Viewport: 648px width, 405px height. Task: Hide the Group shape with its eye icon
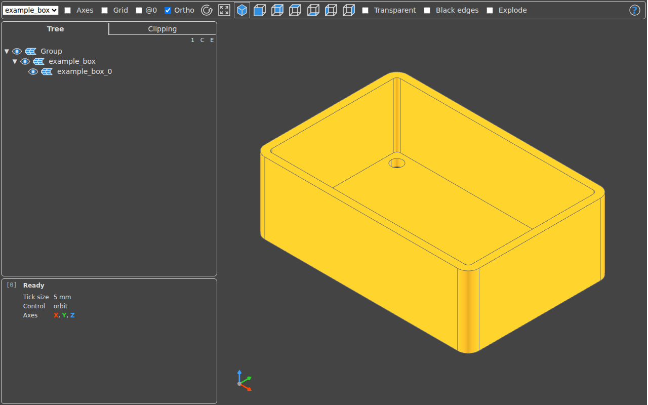point(17,51)
